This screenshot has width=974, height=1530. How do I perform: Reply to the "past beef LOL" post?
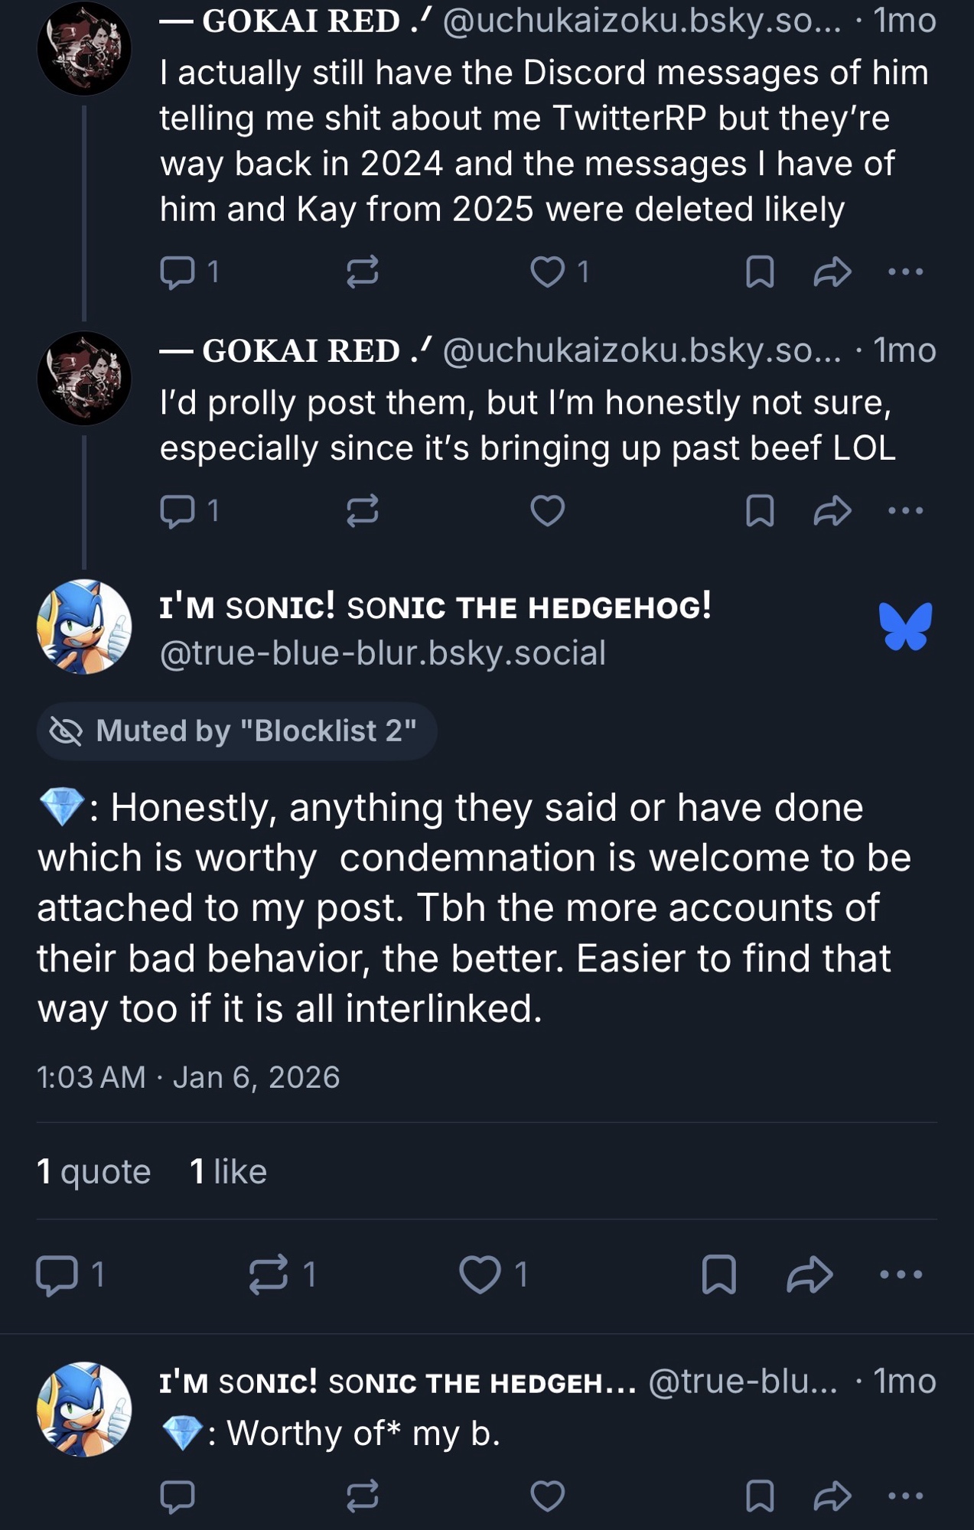(x=178, y=511)
